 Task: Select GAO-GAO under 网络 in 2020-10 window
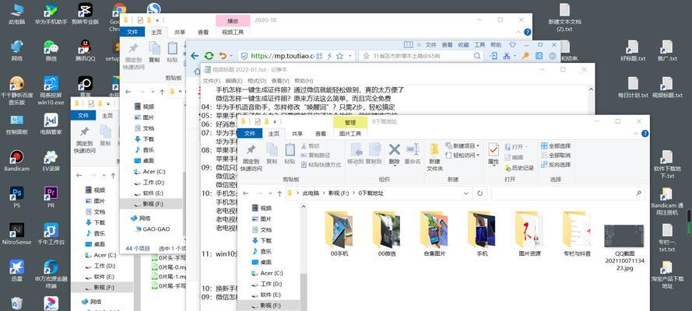click(x=156, y=229)
